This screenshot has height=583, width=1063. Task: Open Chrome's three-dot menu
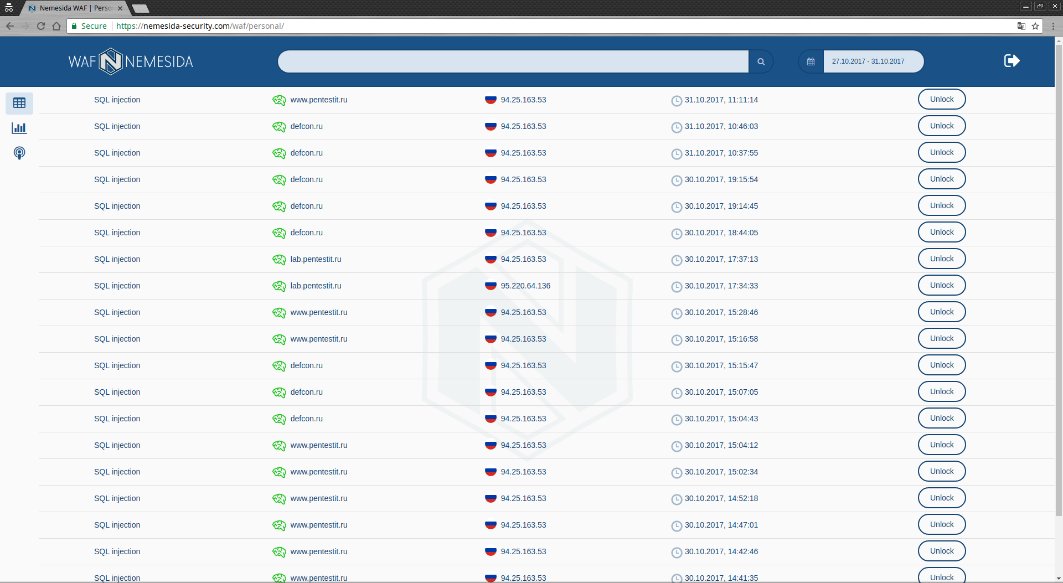(x=1053, y=26)
